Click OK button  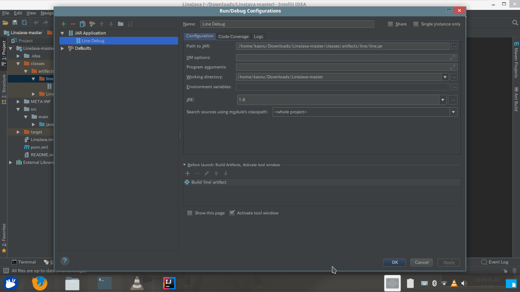pyautogui.click(x=395, y=262)
